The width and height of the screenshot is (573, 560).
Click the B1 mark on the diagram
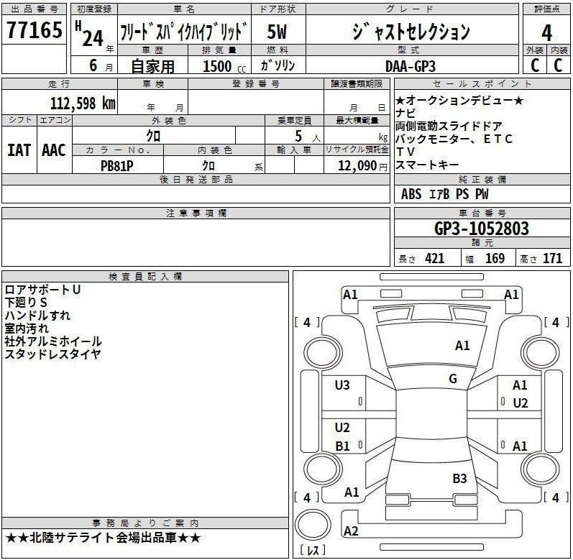[x=342, y=446]
